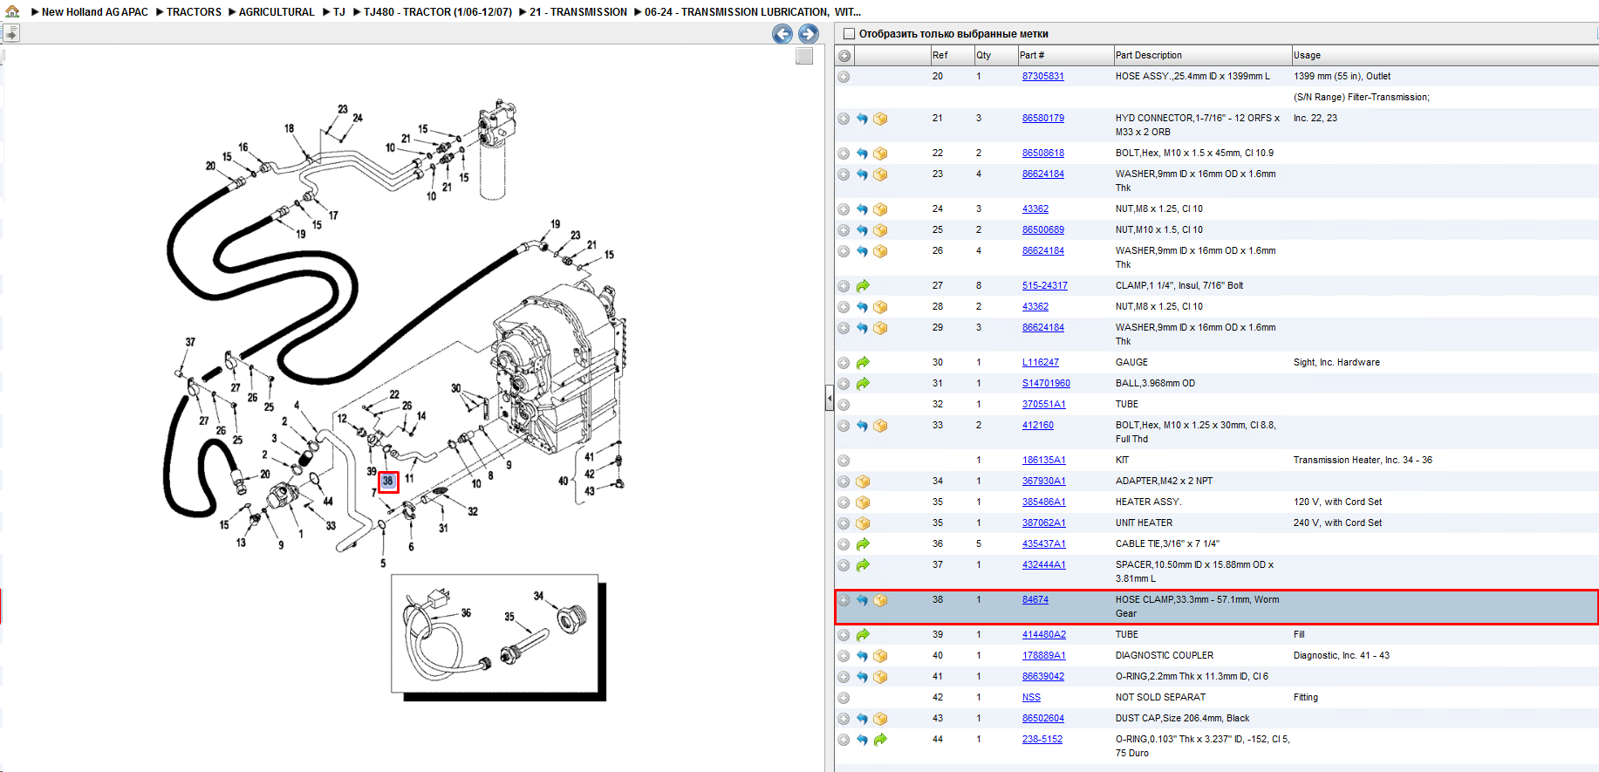
Task: Click the blue replace arrow icon for ref 21
Action: pos(862,119)
